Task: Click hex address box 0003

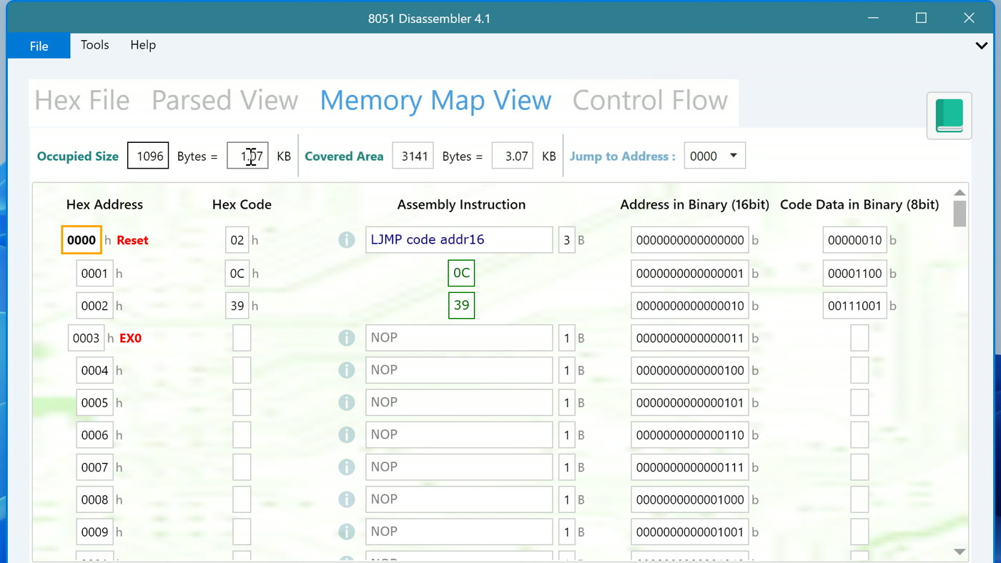Action: coord(87,338)
